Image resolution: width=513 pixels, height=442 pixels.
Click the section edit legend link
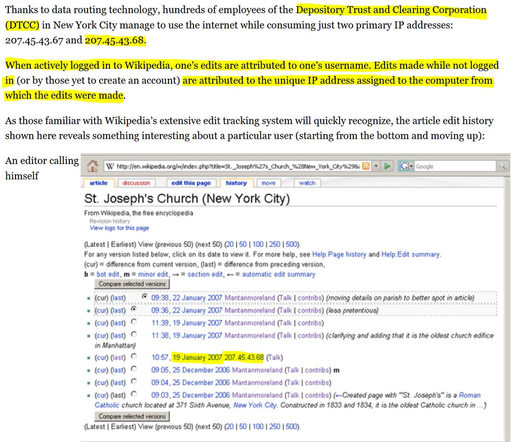pos(205,275)
